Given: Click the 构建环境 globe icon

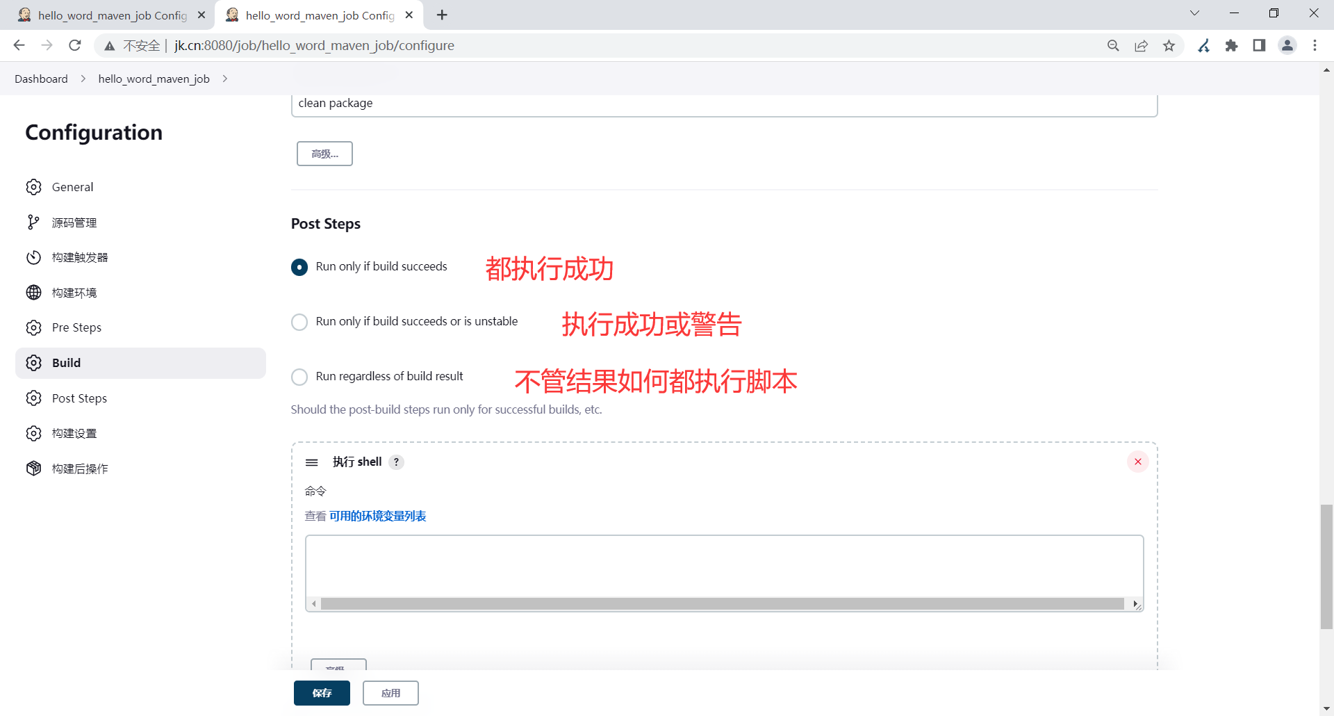Looking at the screenshot, I should point(33,293).
